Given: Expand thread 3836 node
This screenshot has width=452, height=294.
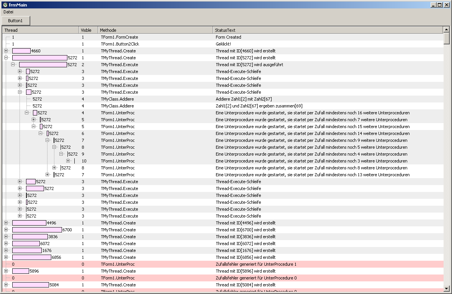Looking at the screenshot, I should pos(6,237).
